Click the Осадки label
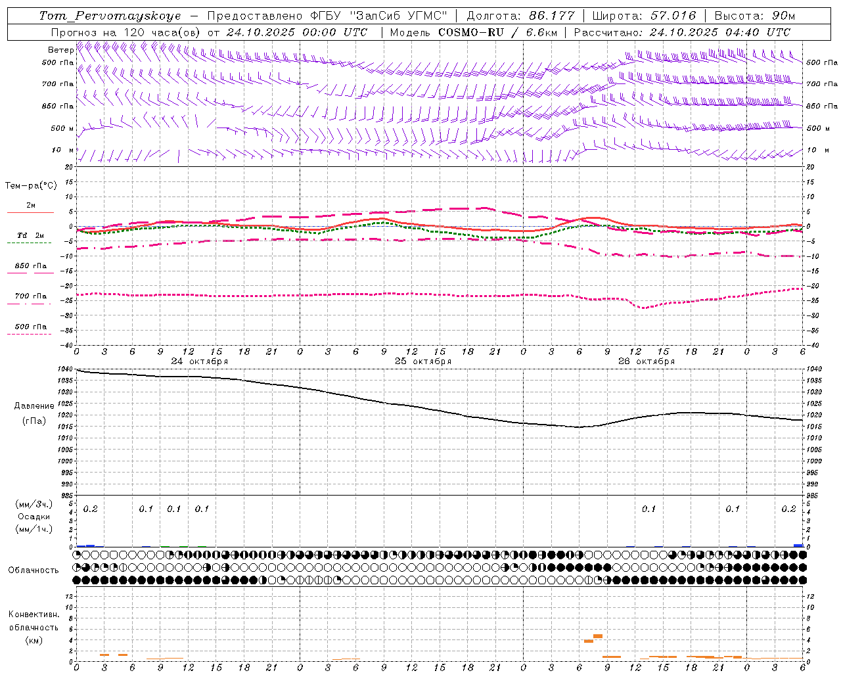 pos(34,517)
